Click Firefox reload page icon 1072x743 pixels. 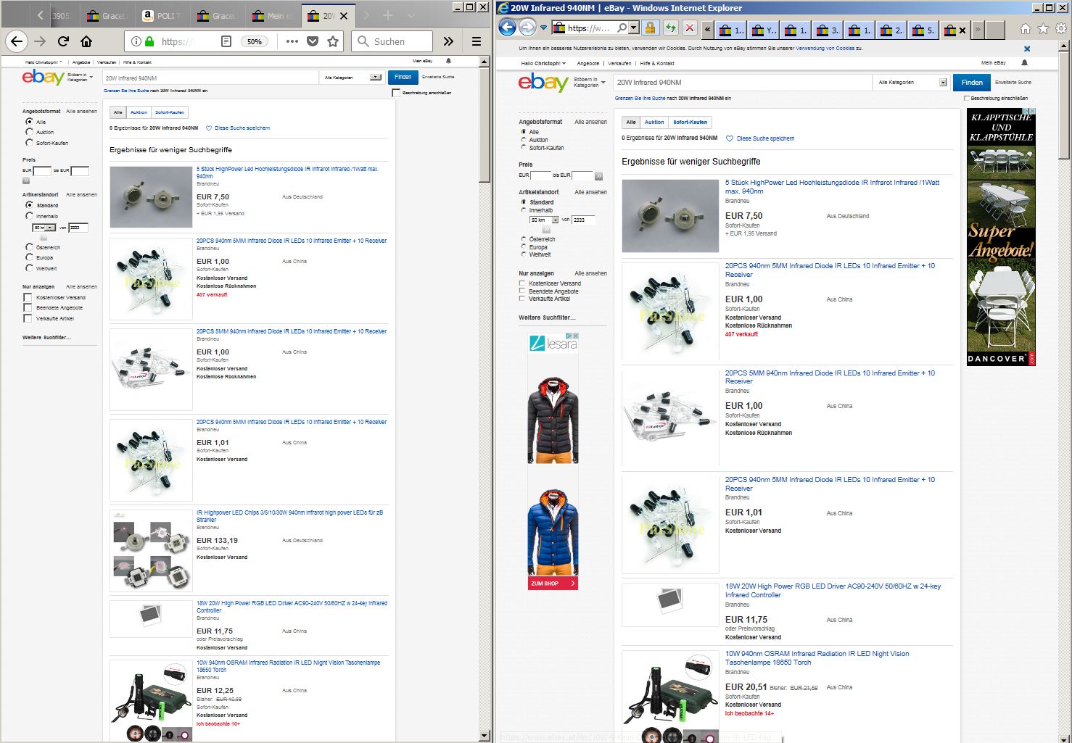point(63,41)
